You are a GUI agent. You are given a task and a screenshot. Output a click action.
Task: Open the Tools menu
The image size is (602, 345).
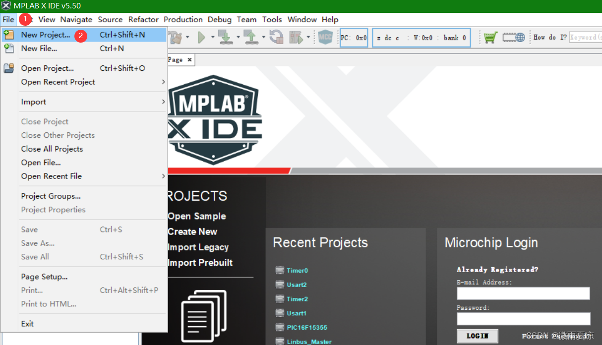[272, 19]
